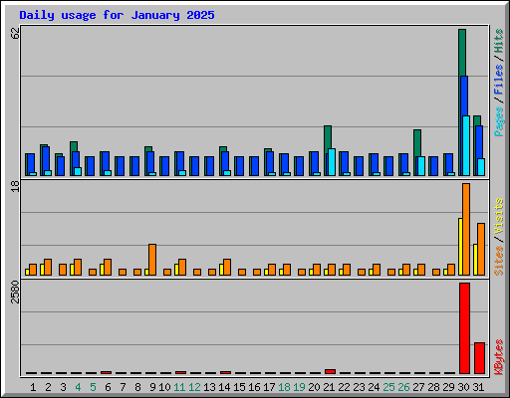Click the Pages legend label
Image resolution: width=510 pixels, height=398 pixels.
498,121
